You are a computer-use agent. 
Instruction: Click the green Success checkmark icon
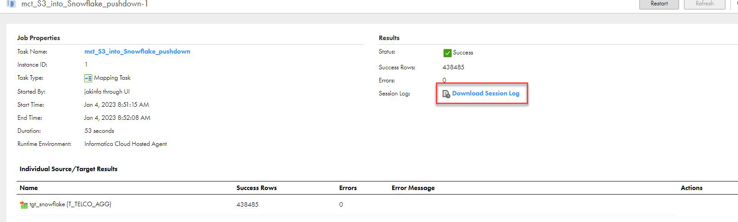(x=447, y=53)
